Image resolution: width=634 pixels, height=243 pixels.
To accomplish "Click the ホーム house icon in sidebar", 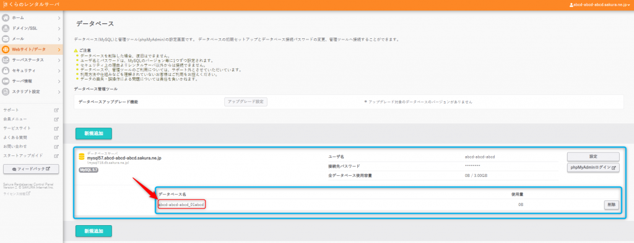I will pos(6,18).
